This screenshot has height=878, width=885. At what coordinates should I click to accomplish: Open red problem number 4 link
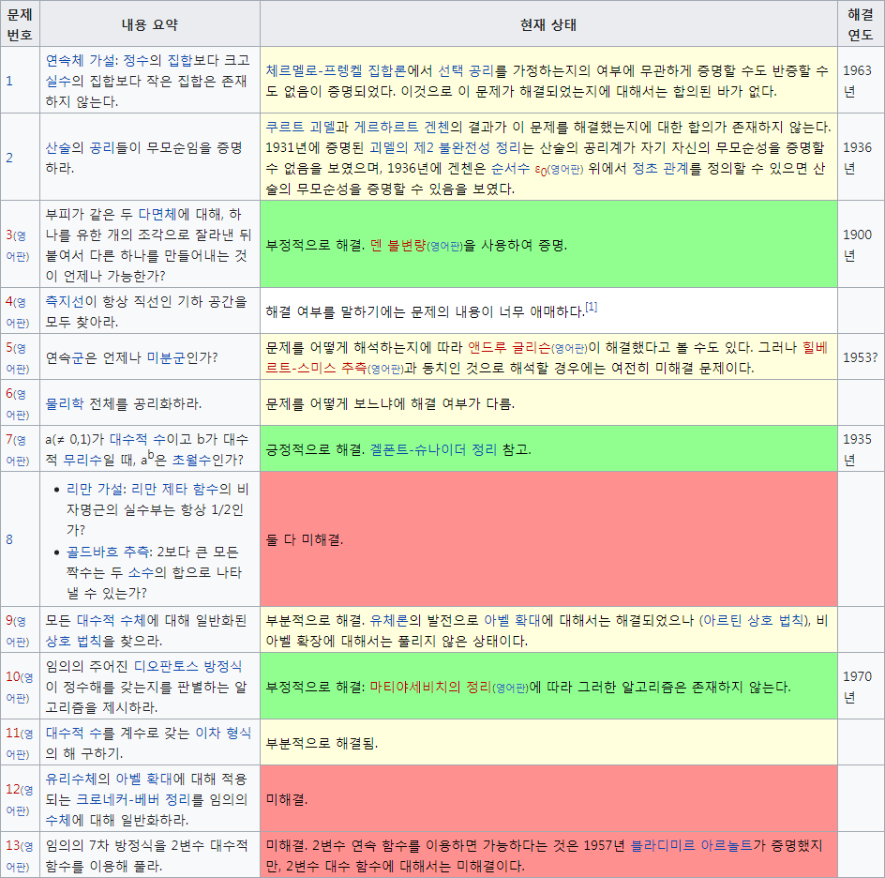pyautogui.click(x=9, y=301)
